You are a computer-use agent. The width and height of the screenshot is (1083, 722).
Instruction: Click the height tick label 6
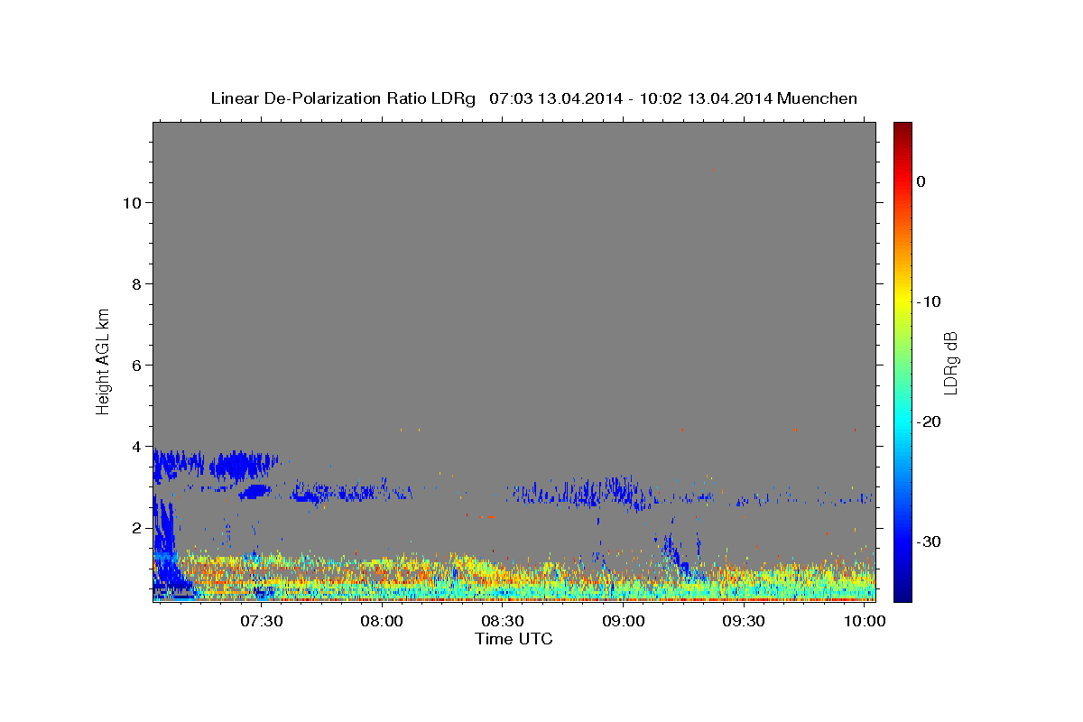[136, 365]
